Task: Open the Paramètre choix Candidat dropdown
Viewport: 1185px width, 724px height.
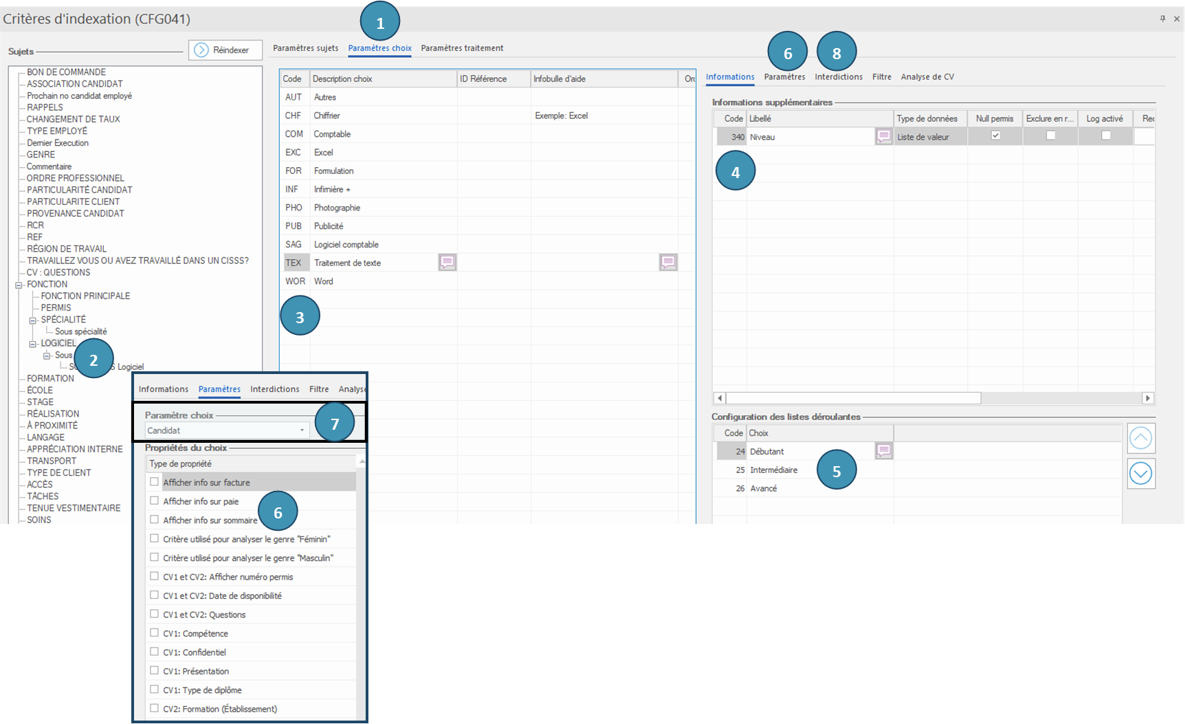Action: [x=302, y=430]
